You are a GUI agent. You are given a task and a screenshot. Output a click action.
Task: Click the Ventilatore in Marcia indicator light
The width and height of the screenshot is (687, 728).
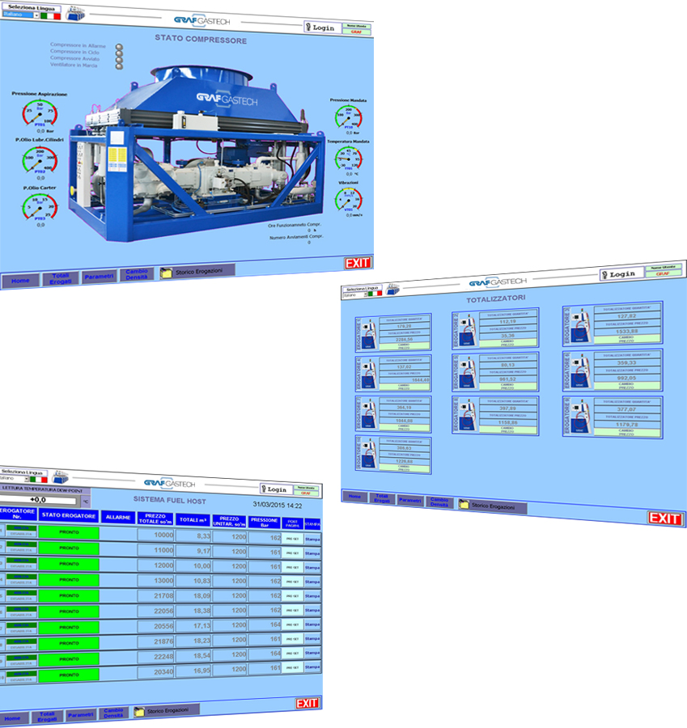point(120,66)
